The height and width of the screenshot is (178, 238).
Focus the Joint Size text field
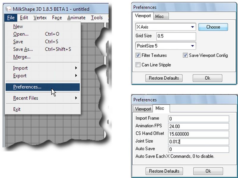pyautogui.click(x=198, y=142)
